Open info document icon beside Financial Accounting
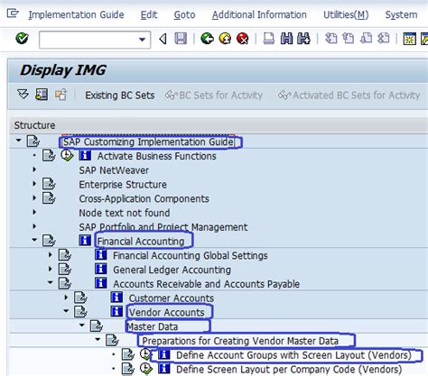The width and height of the screenshot is (428, 376). pyautogui.click(x=85, y=241)
